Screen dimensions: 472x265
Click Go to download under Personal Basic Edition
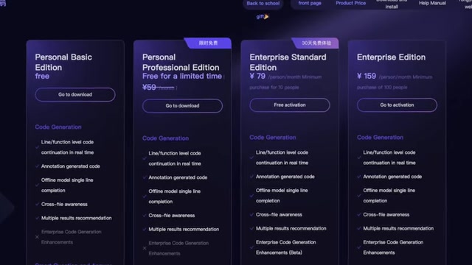[75, 95]
